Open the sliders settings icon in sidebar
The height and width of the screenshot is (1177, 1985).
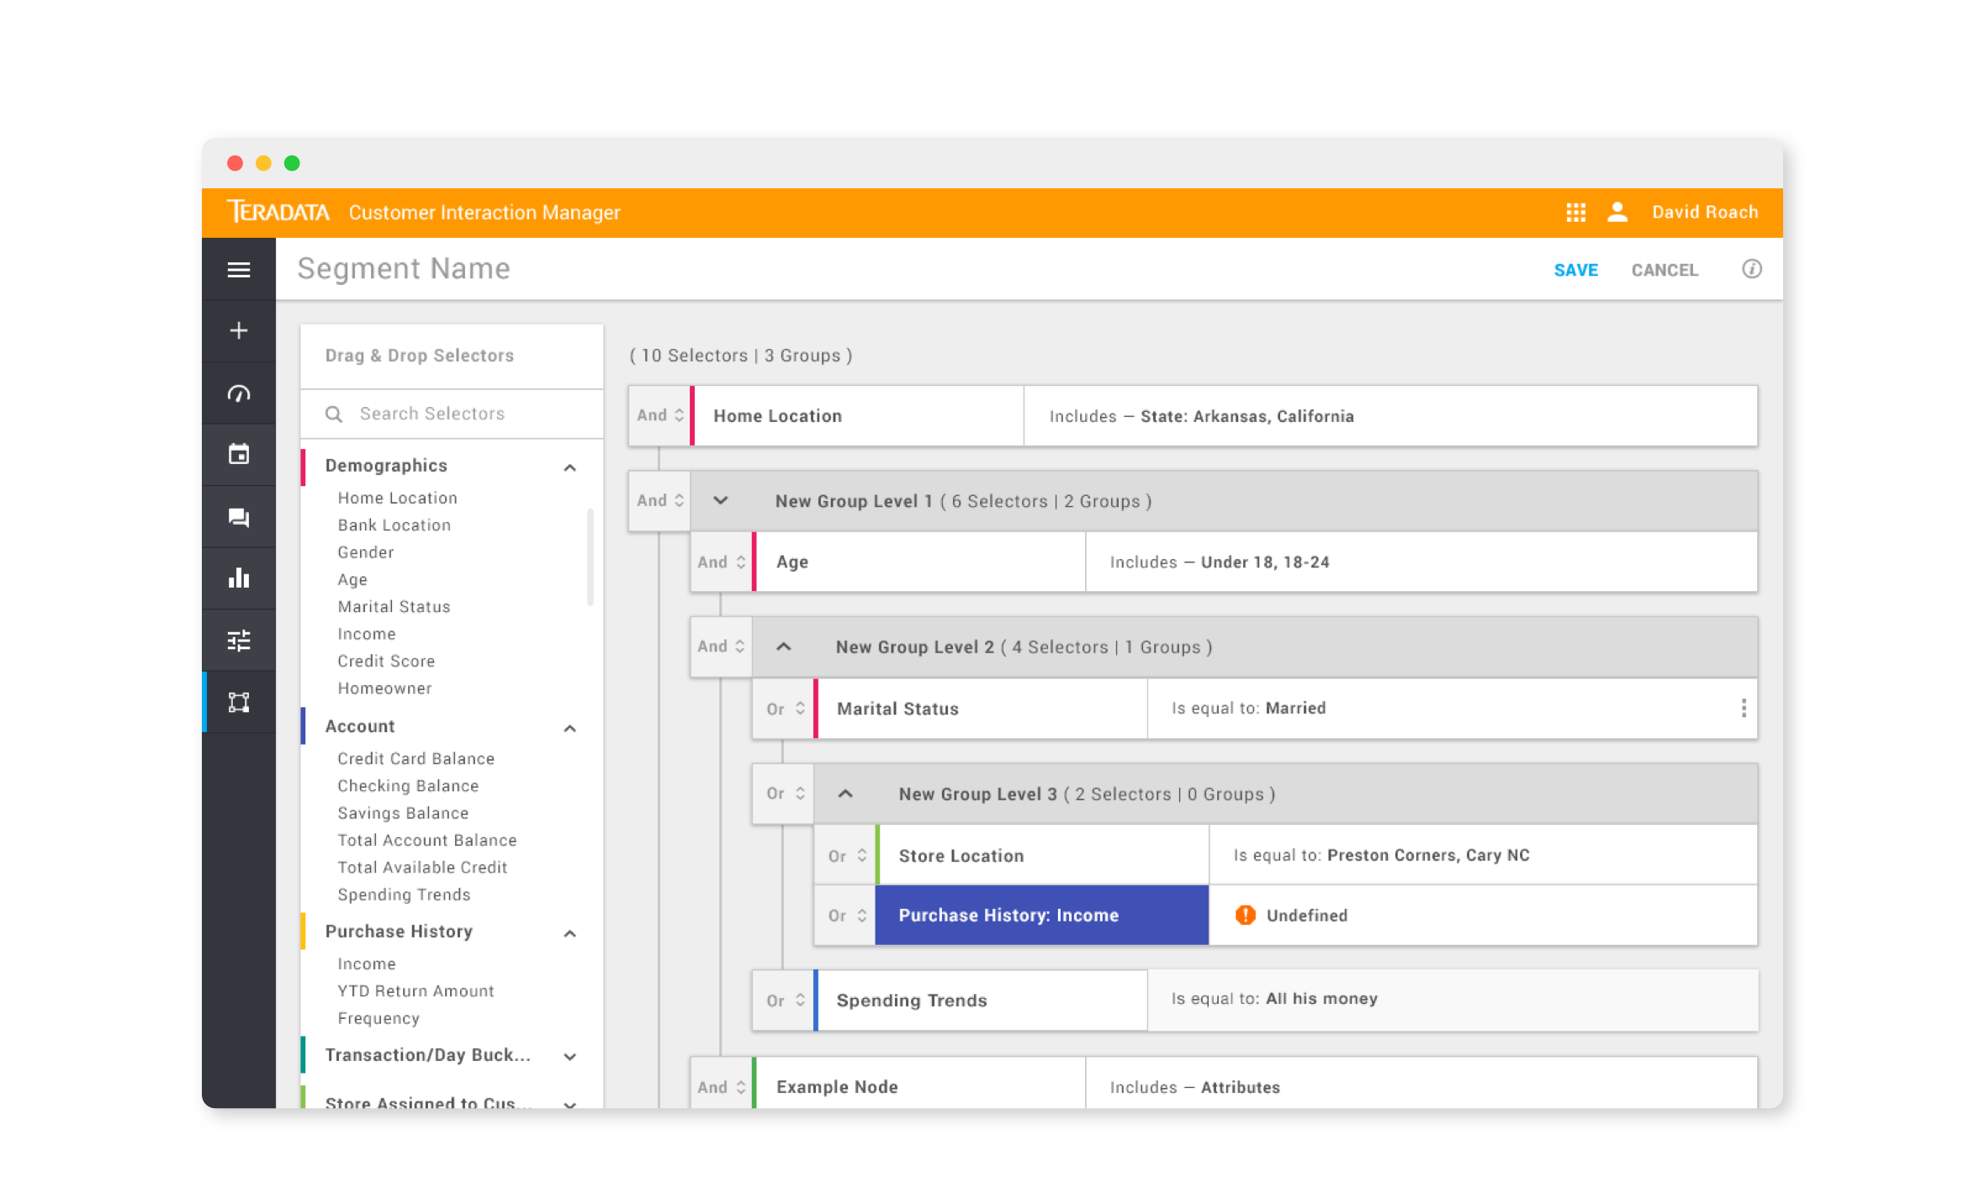(239, 641)
